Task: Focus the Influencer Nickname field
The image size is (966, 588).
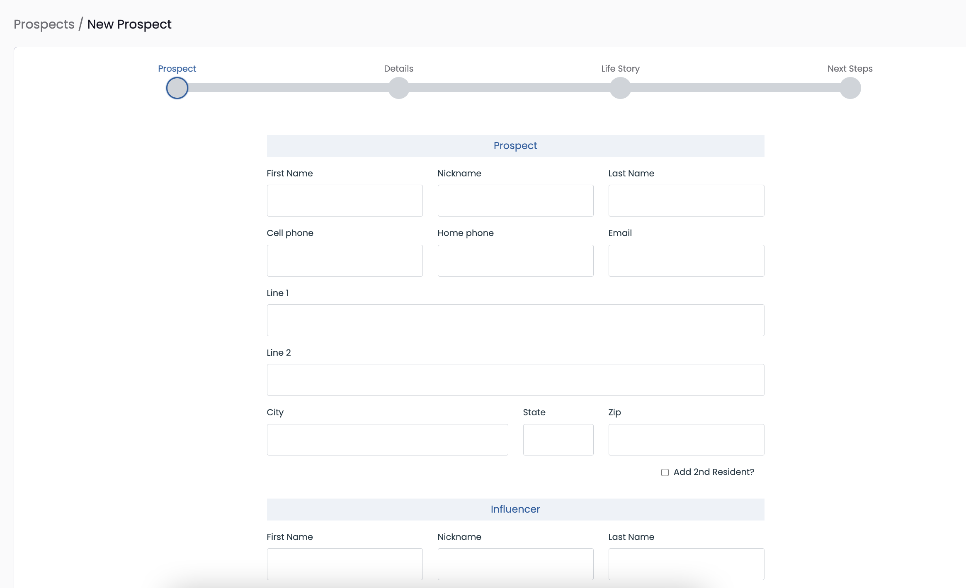Action: [515, 564]
